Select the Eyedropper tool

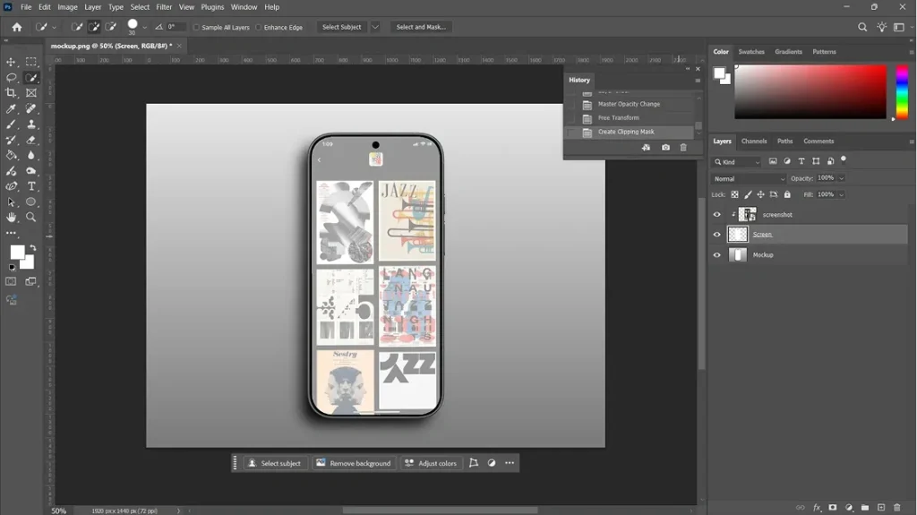click(x=11, y=108)
